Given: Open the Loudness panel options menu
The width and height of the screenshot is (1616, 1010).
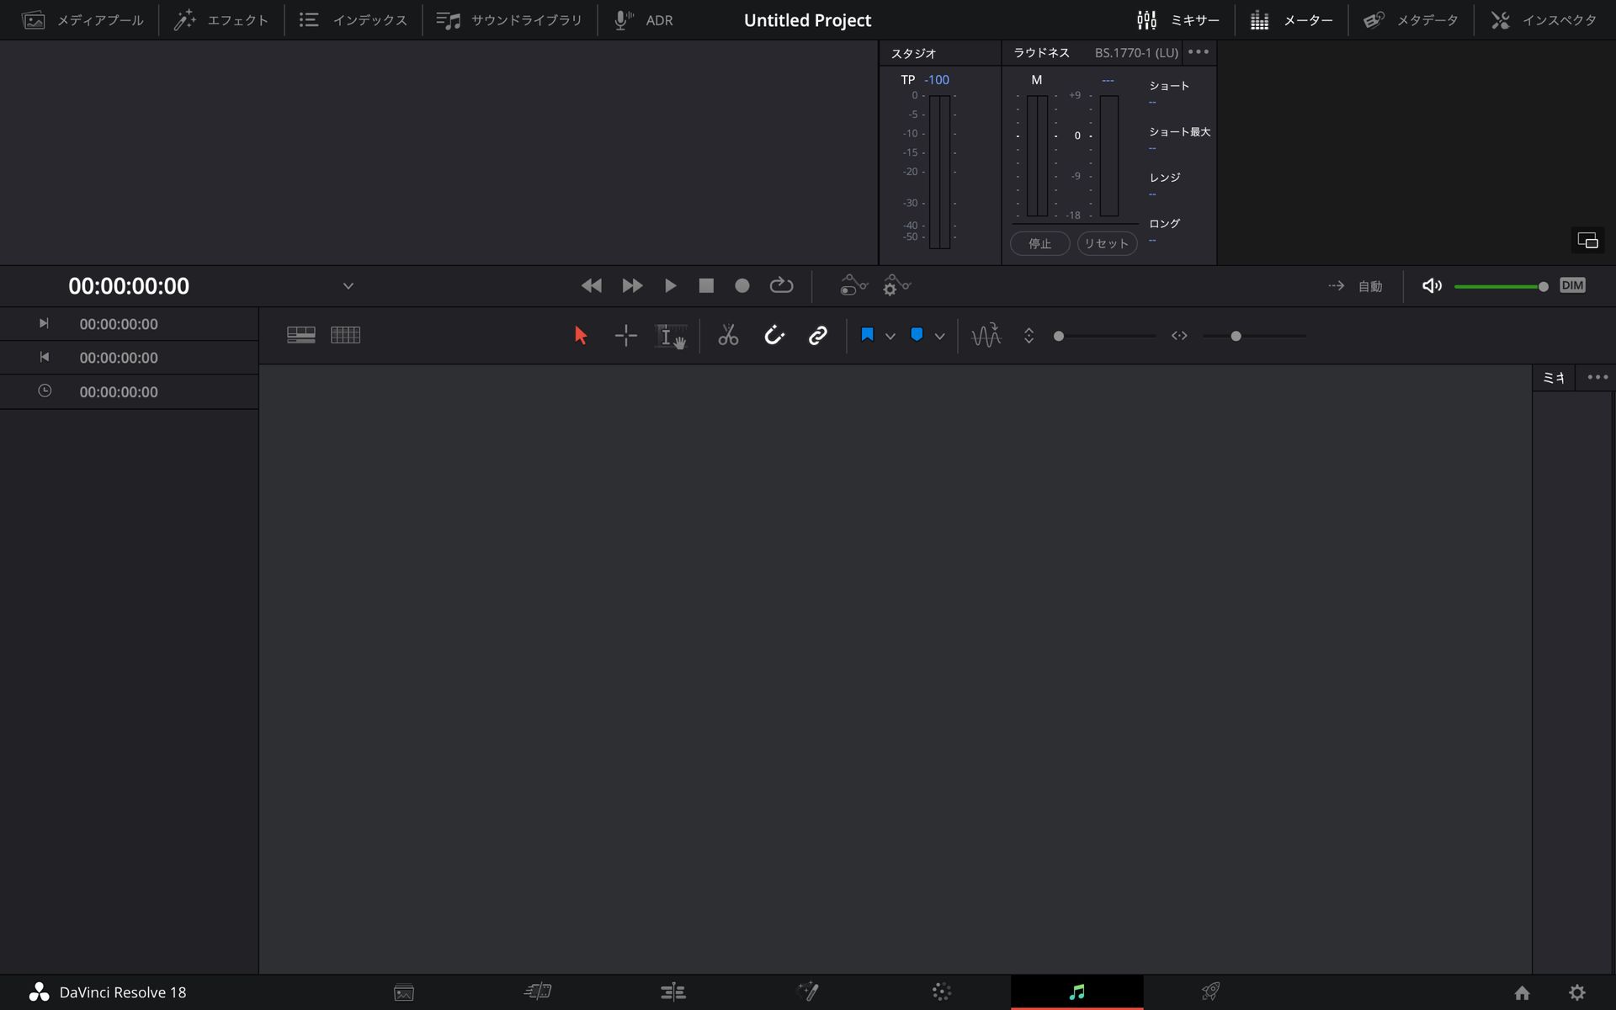Looking at the screenshot, I should click(1199, 51).
